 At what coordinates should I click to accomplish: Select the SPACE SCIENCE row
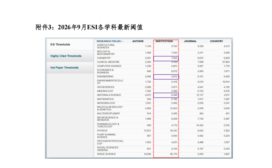[162, 154]
